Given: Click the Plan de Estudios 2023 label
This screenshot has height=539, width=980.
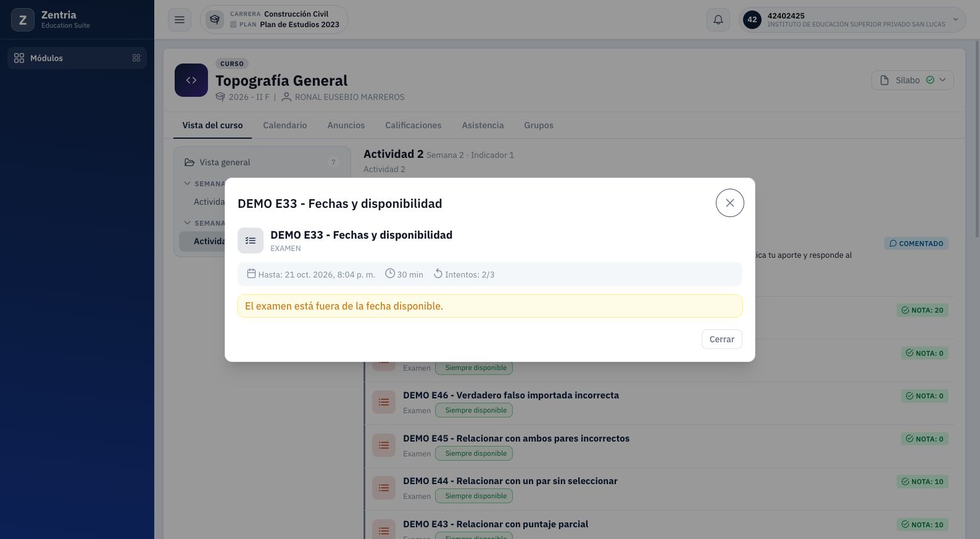Looking at the screenshot, I should [x=299, y=25].
